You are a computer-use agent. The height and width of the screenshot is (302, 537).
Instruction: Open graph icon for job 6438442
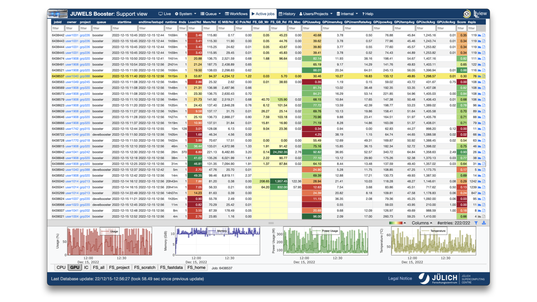coord(479,35)
